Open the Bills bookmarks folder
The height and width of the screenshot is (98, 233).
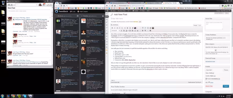click(161, 8)
